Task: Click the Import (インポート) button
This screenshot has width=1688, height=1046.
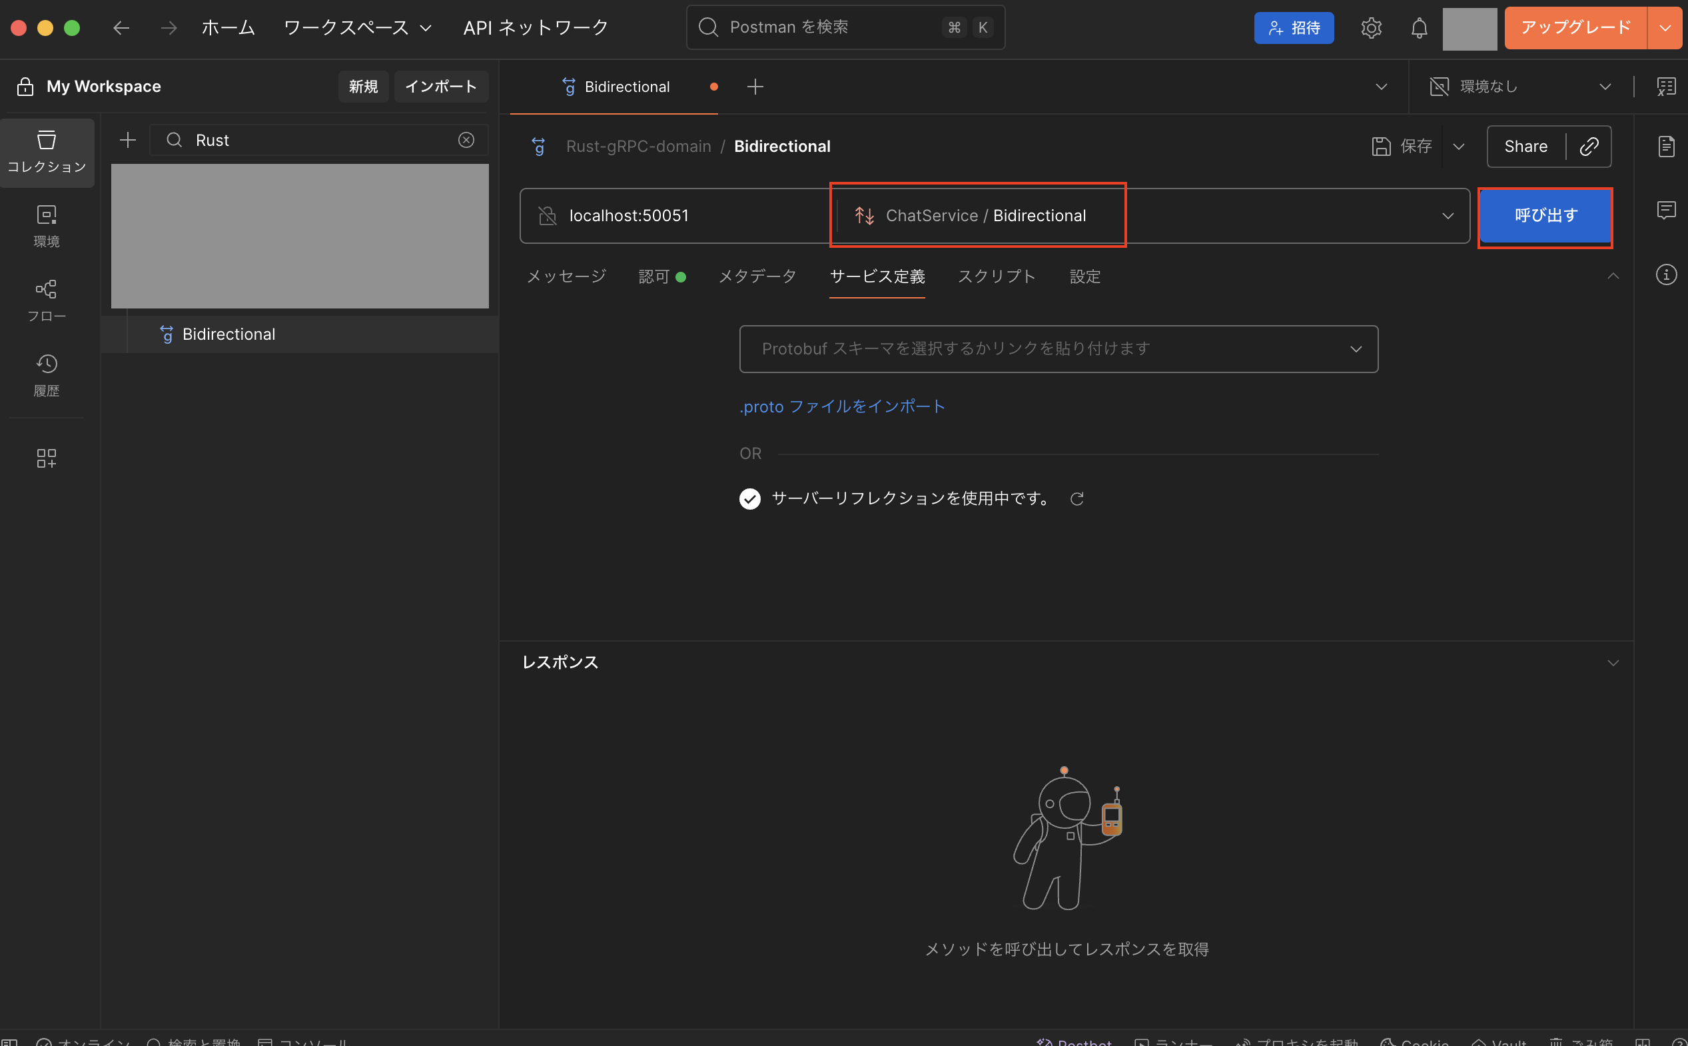Action: pyautogui.click(x=441, y=87)
